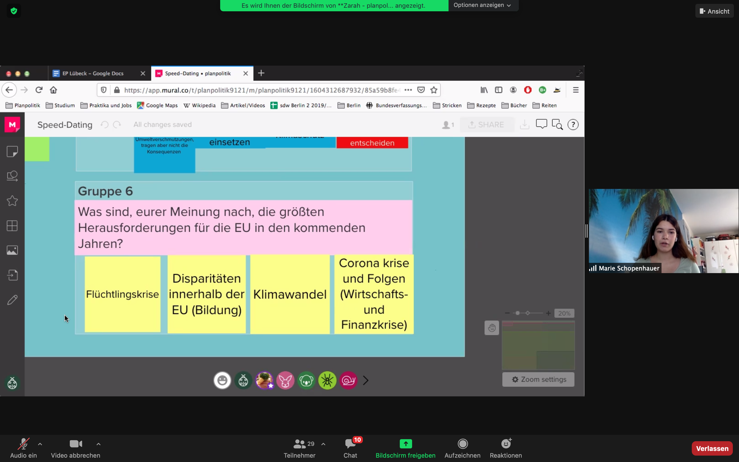Click the red Verlassen button
The height and width of the screenshot is (462, 739).
pos(712,448)
